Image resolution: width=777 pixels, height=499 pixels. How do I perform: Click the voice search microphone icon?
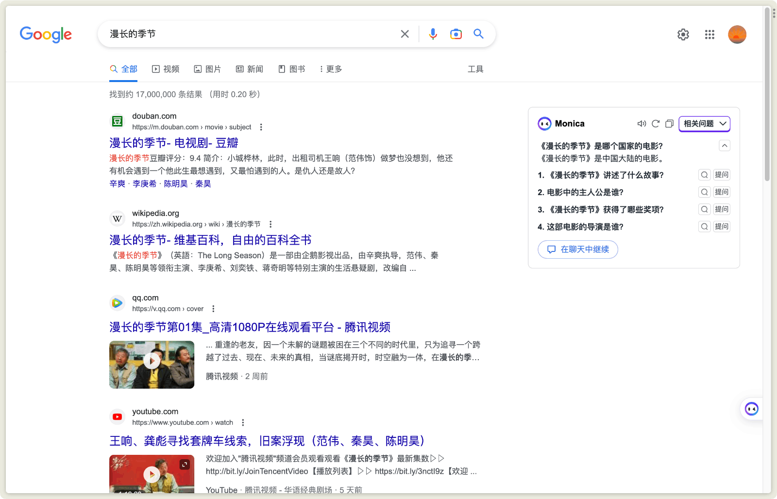[433, 34]
